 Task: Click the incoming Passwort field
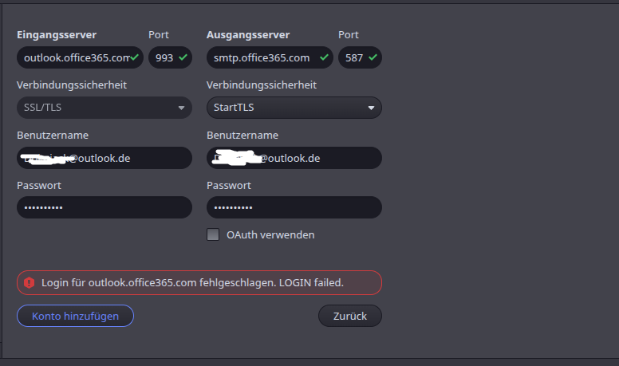(104, 207)
